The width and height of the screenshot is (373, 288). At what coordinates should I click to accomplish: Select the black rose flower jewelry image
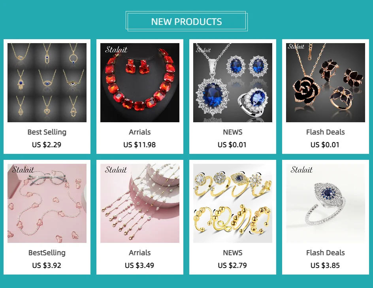[x=326, y=82]
